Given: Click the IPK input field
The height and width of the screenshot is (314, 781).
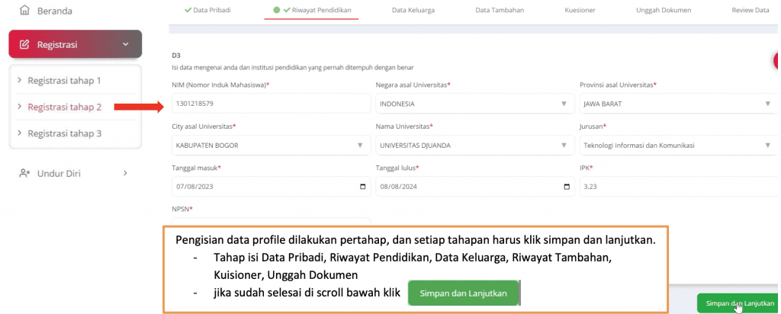Looking at the screenshot, I should pos(677,187).
